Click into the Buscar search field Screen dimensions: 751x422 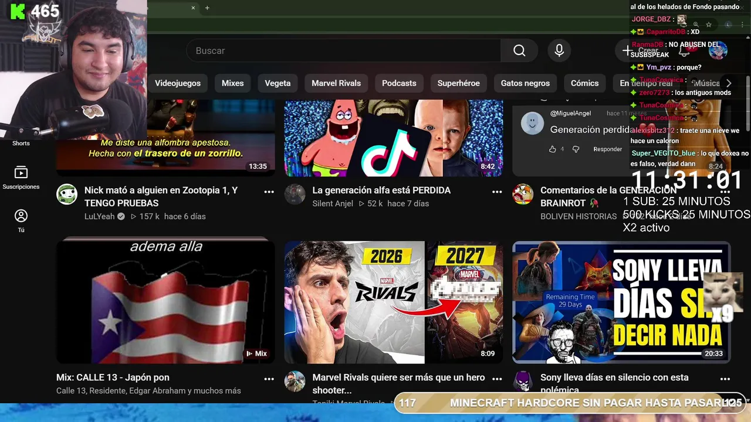click(344, 51)
